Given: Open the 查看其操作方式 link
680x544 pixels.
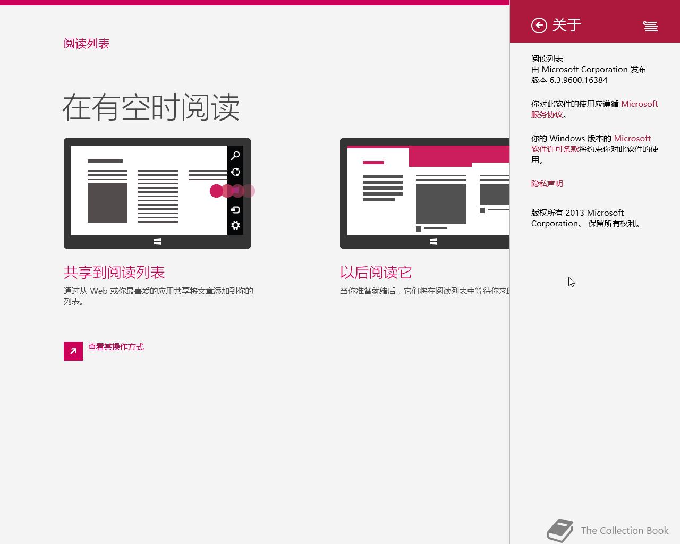Looking at the screenshot, I should (116, 347).
